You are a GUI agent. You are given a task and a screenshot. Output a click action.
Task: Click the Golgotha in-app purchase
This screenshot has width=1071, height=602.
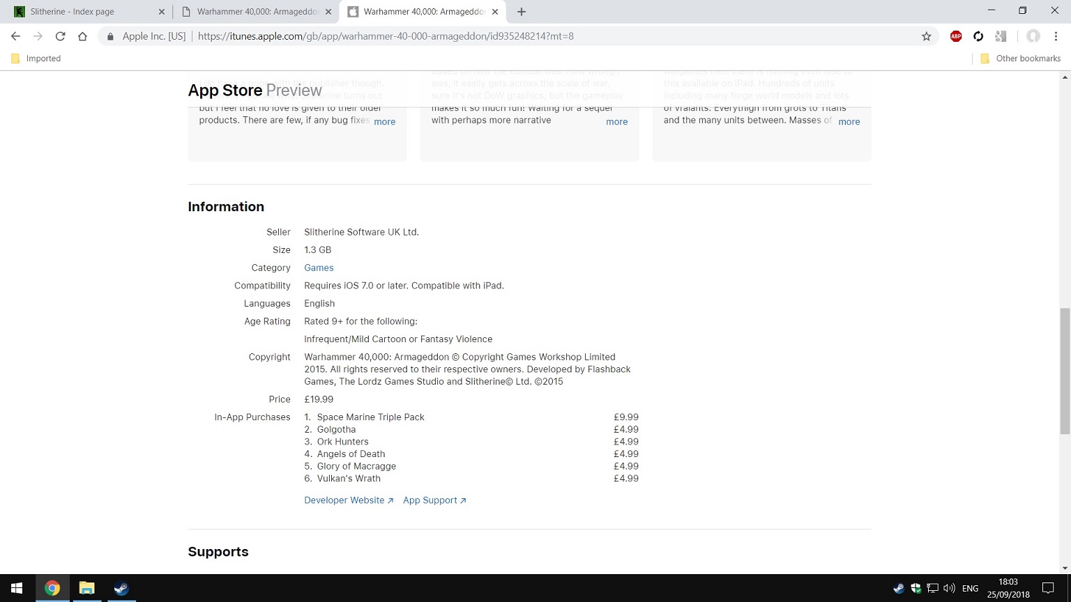[336, 429]
